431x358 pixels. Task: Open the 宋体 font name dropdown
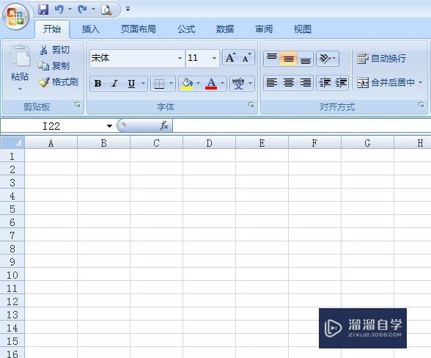(180, 59)
